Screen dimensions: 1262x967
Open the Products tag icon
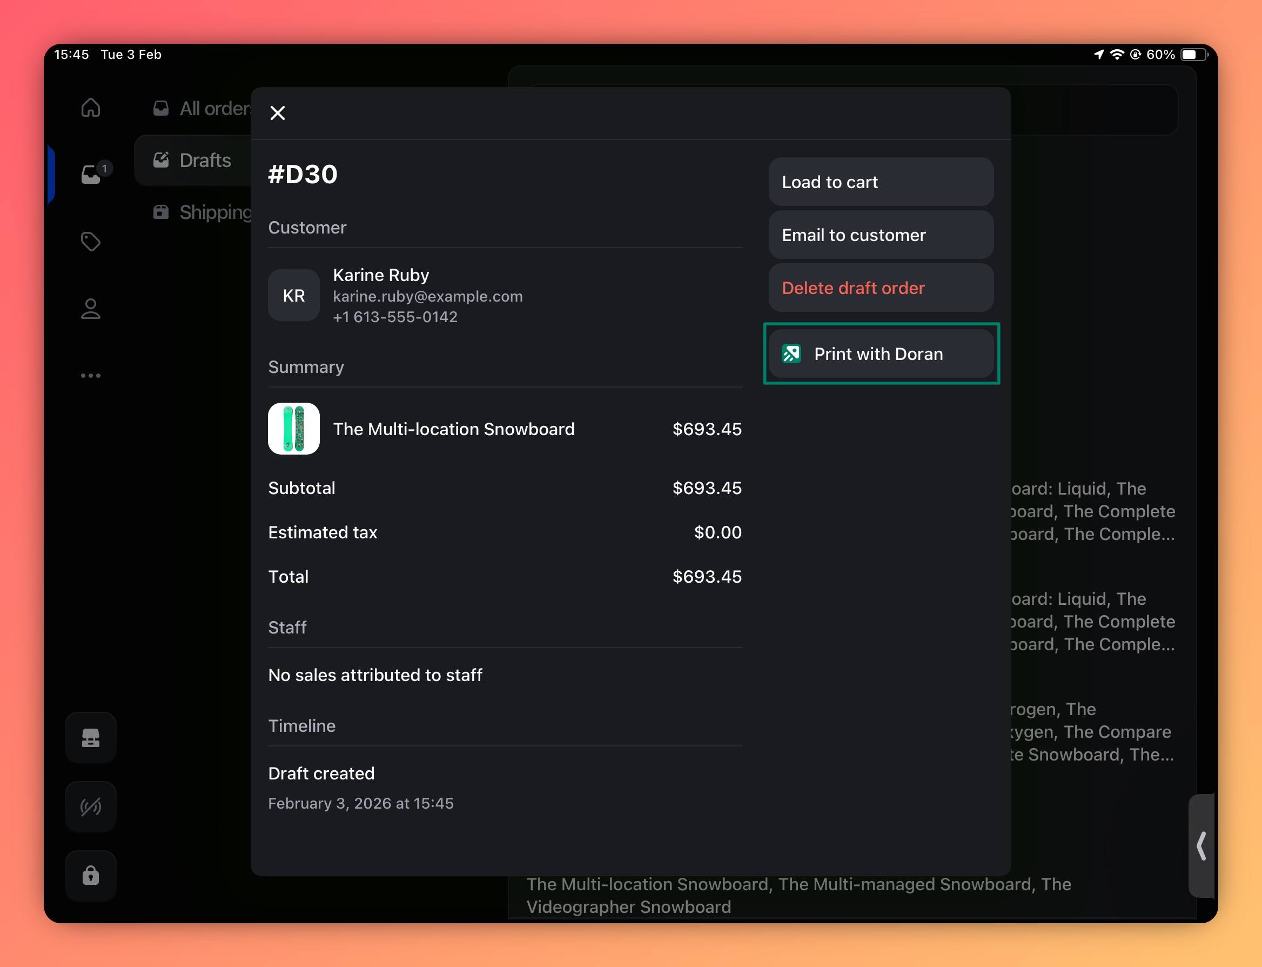(91, 242)
